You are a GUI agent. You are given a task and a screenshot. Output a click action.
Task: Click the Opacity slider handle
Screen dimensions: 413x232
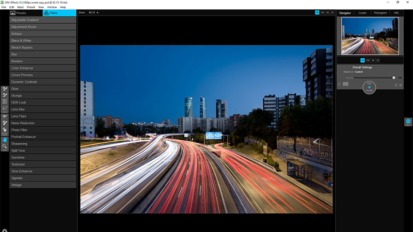tap(394, 77)
